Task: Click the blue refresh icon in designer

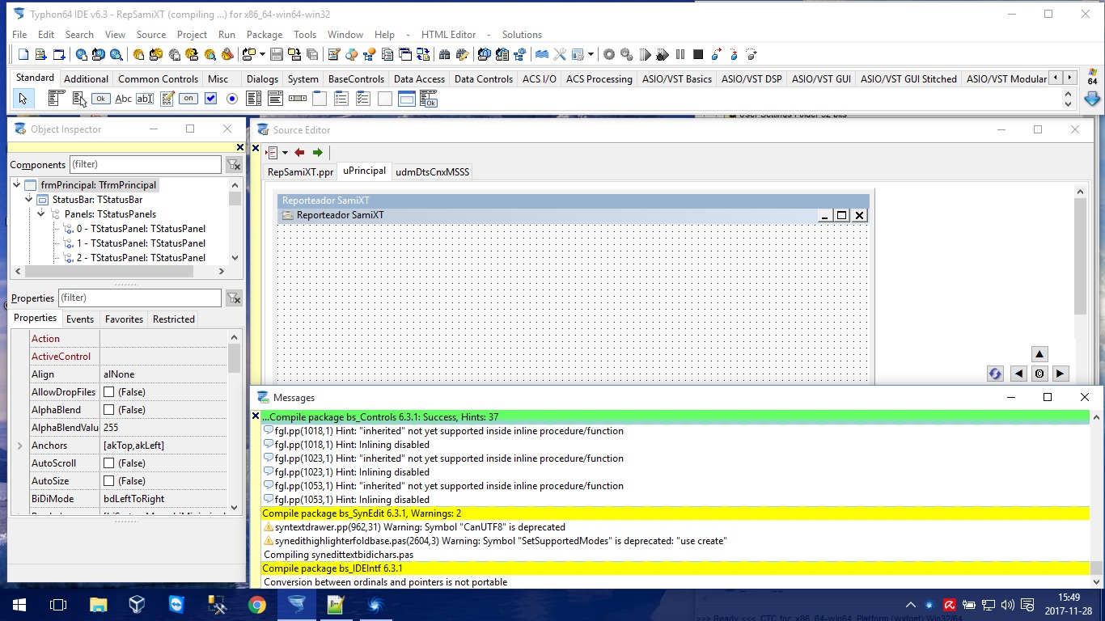Action: [x=995, y=374]
